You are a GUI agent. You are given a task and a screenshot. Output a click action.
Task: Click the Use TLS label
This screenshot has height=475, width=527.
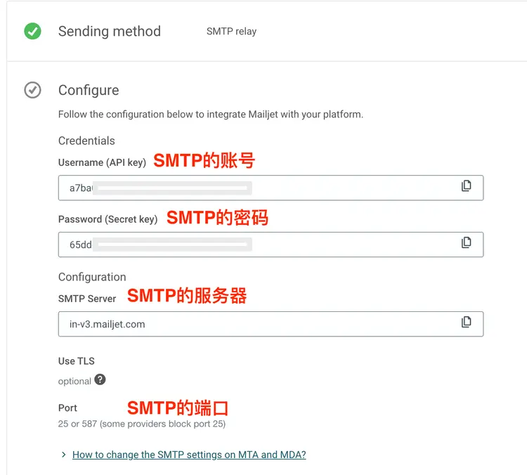76,361
